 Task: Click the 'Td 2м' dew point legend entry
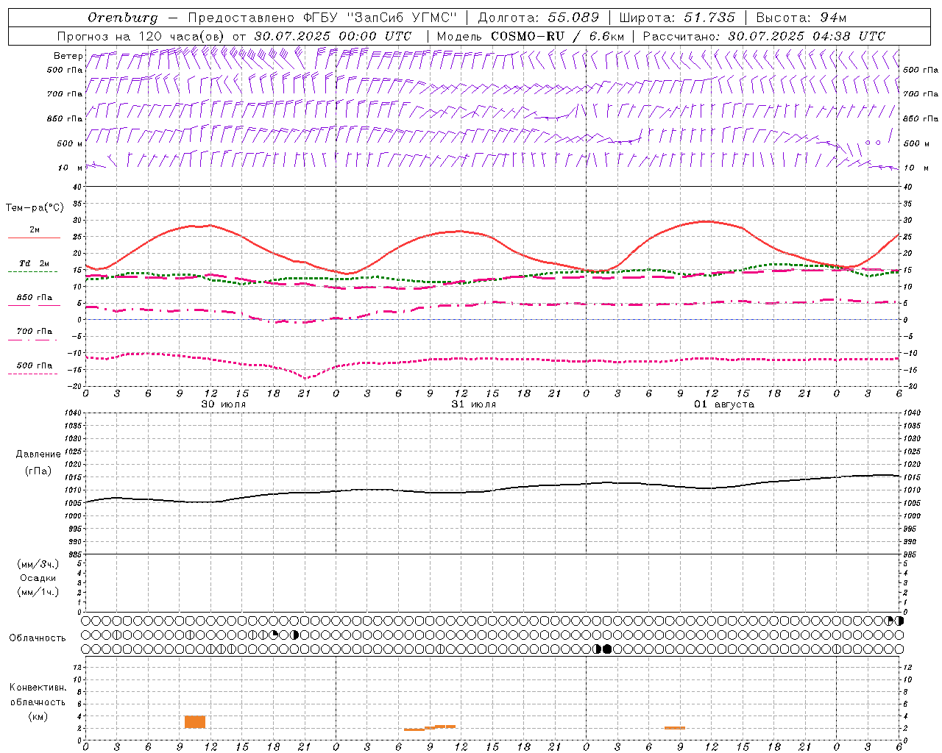tap(35, 263)
